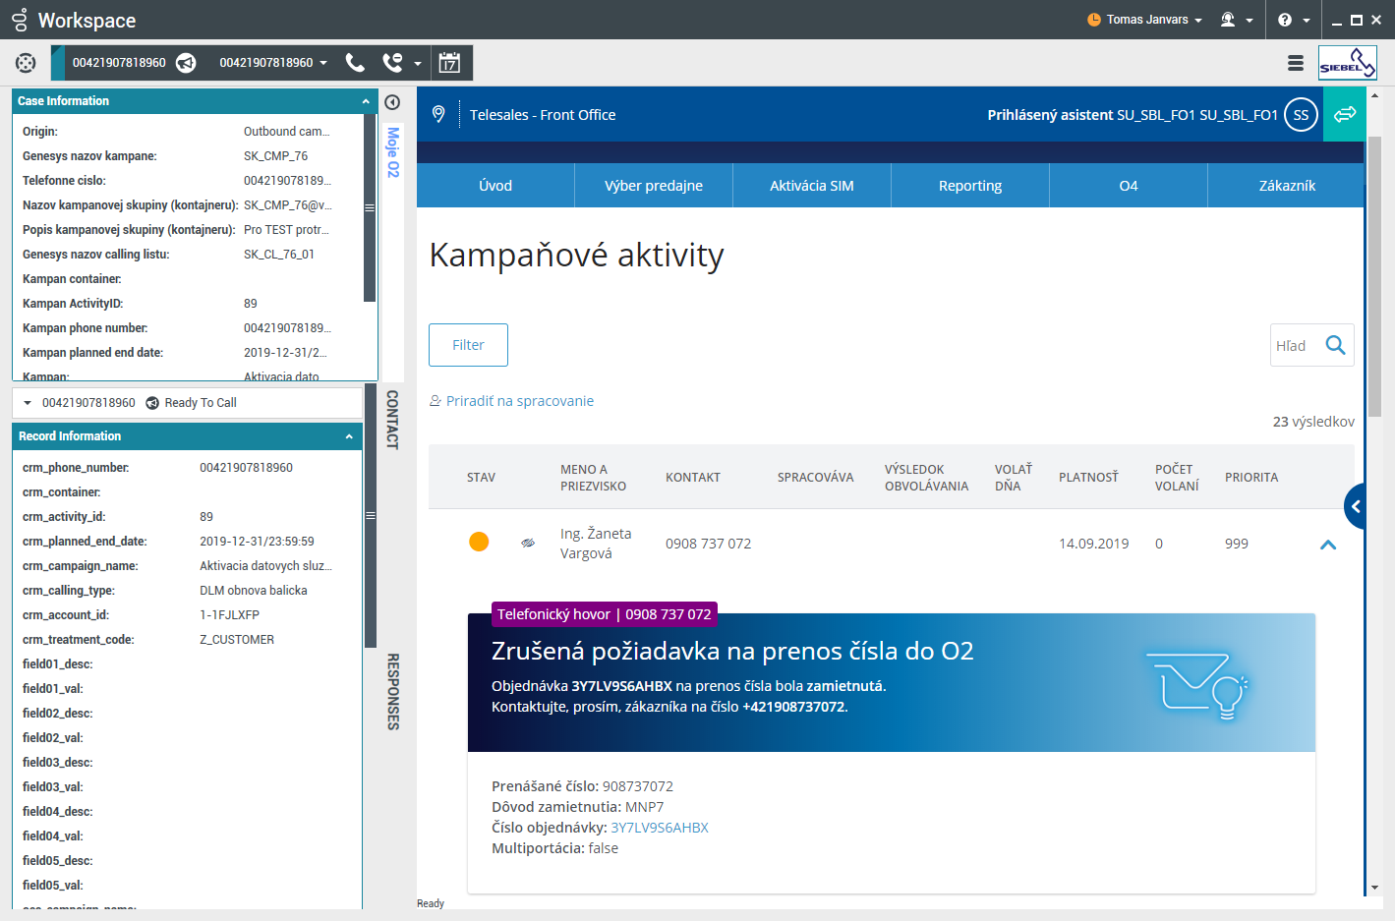Click the Filter button

pos(468,345)
